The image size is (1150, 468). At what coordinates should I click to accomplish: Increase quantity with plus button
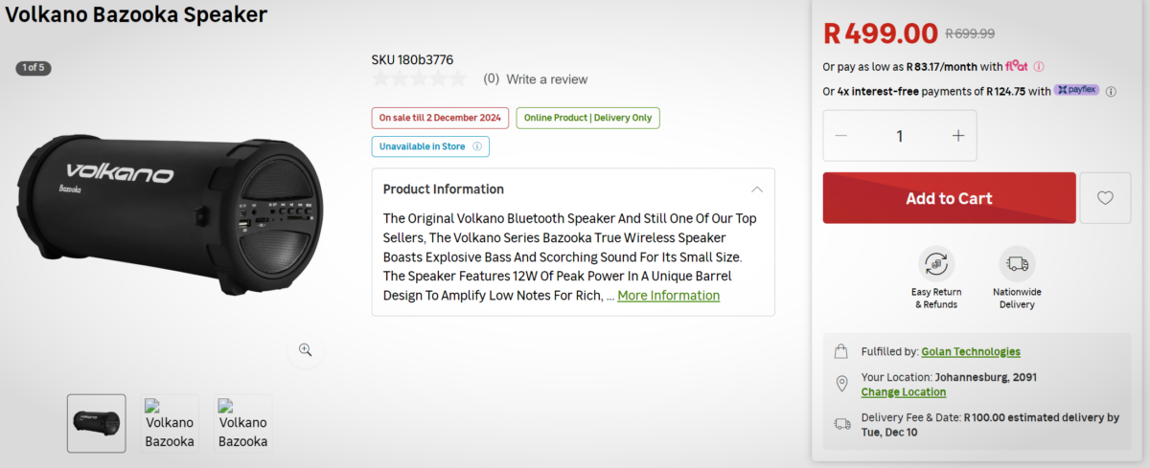pyautogui.click(x=958, y=136)
